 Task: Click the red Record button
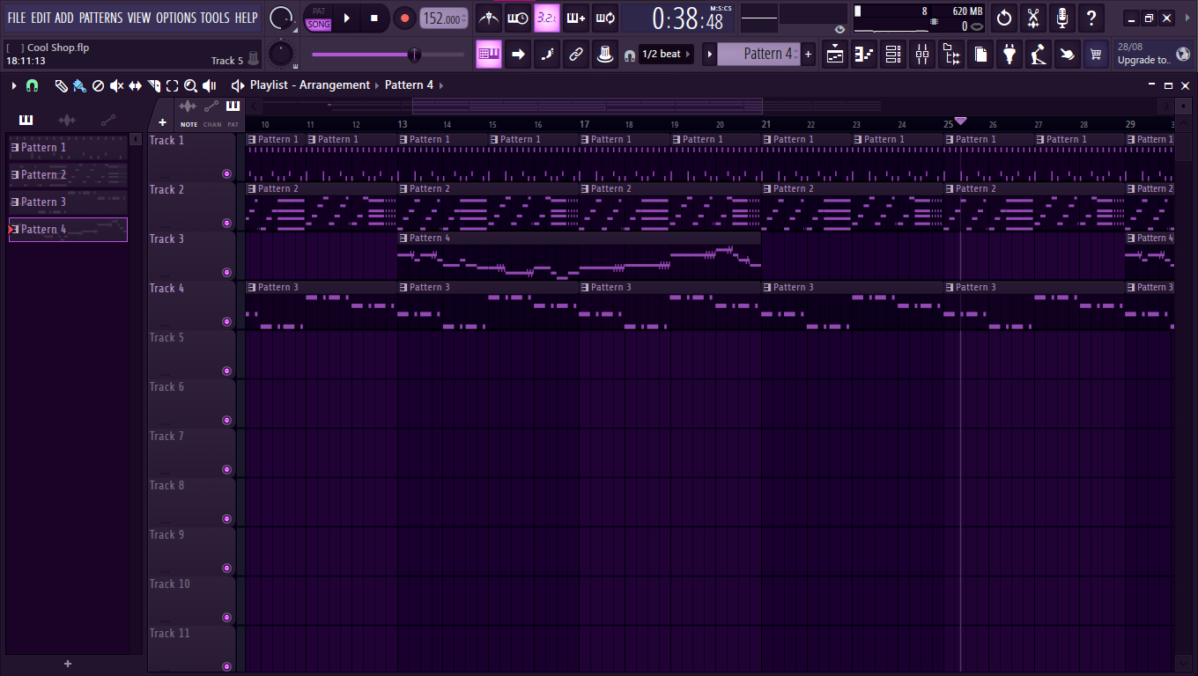pyautogui.click(x=404, y=18)
